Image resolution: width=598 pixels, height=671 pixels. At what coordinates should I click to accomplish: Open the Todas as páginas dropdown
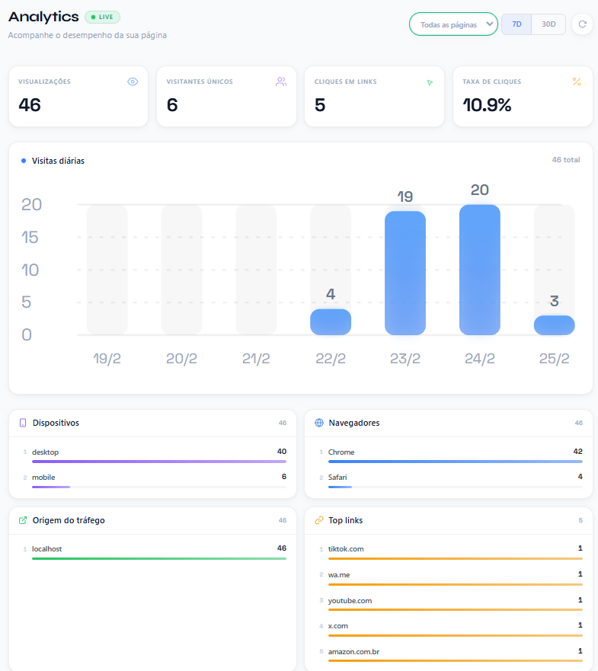(x=453, y=24)
